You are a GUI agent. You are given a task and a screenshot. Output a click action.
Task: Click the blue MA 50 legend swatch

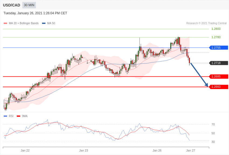tap(44, 23)
